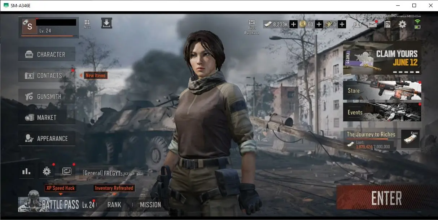Open the CONTACTS menu
This screenshot has width=438, height=220.
[47, 76]
